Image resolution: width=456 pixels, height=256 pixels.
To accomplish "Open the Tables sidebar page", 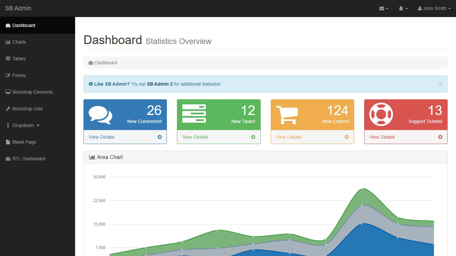I will click(19, 59).
